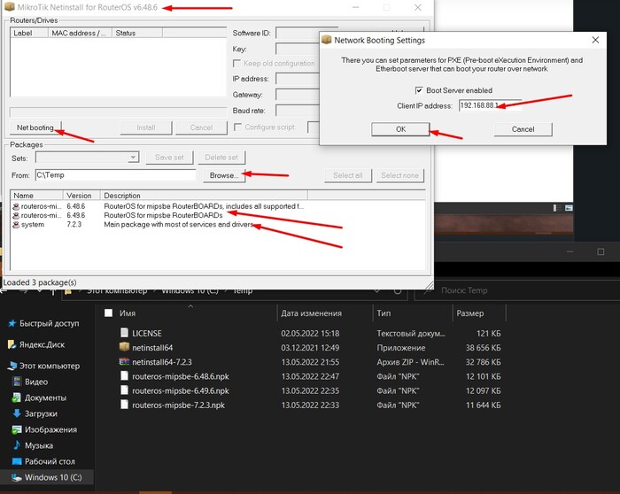Click the Label column header in Routers/Drives
This screenshot has width=620, height=494.
(29, 33)
